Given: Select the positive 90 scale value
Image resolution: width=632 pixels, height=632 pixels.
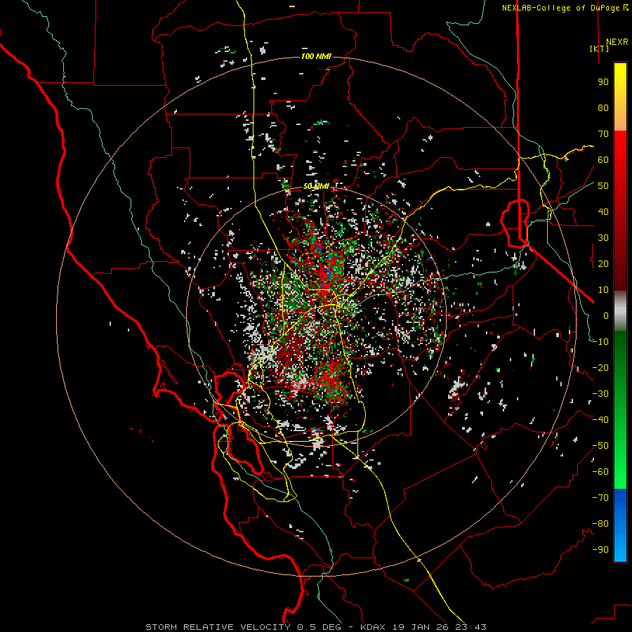Looking at the screenshot, I should click(x=603, y=82).
